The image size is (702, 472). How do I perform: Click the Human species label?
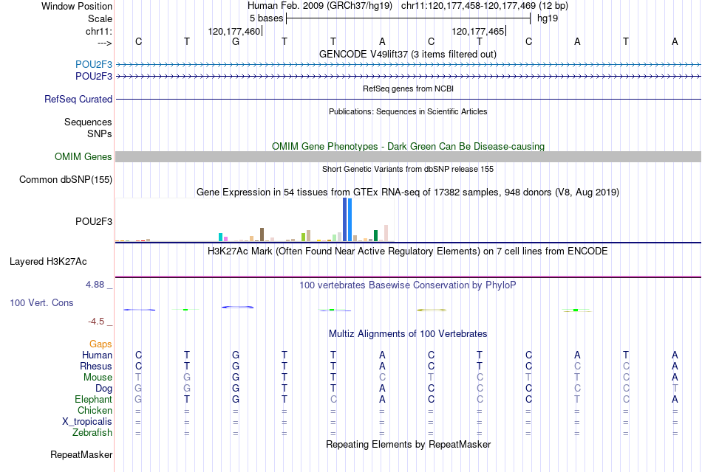97,355
